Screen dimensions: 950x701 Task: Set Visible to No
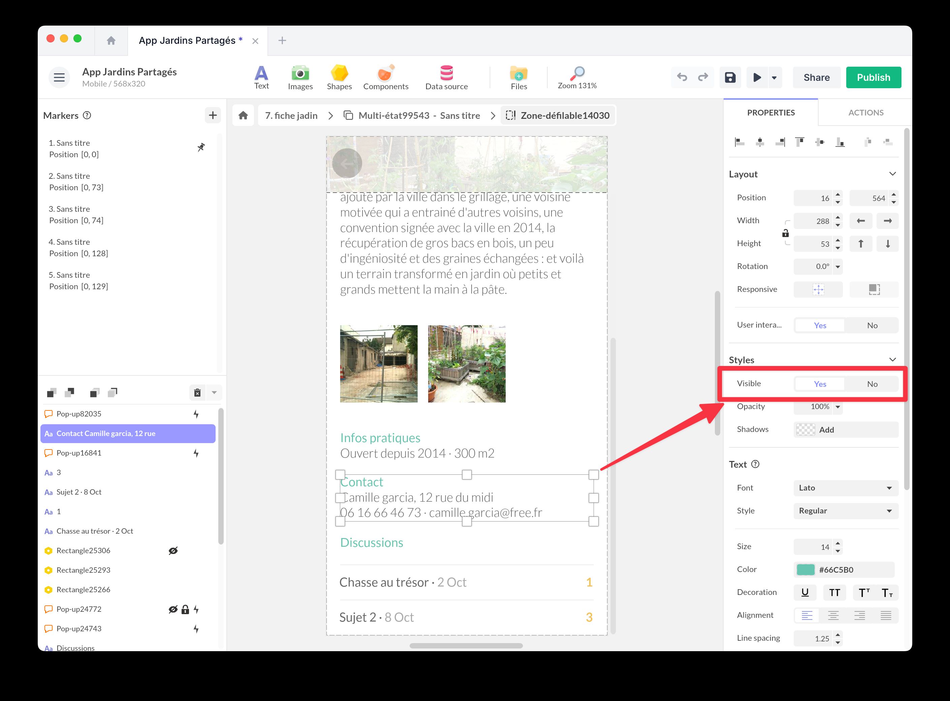click(x=872, y=384)
